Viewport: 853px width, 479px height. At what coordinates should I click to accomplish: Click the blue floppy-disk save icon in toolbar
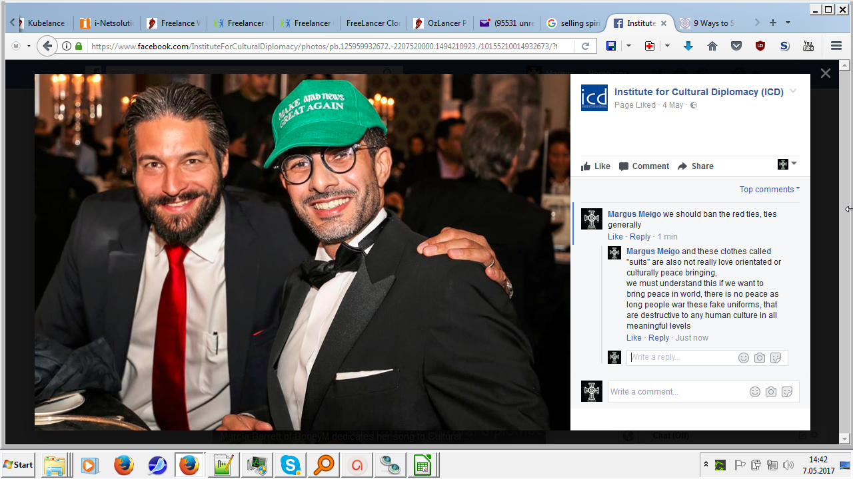tap(611, 46)
